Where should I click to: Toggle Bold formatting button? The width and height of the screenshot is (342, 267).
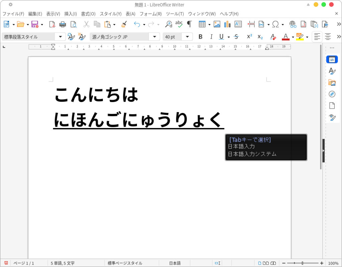[x=200, y=37]
